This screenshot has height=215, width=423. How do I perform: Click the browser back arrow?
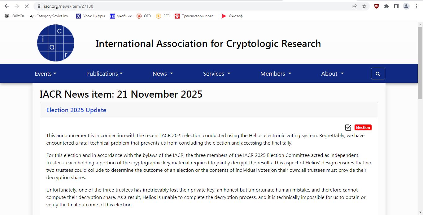coord(7,6)
